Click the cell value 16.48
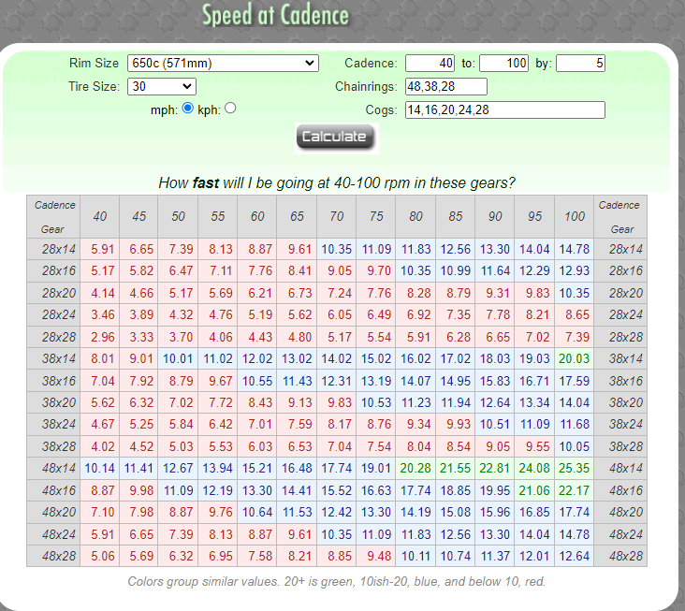Image resolution: width=685 pixels, height=611 pixels. (x=297, y=468)
